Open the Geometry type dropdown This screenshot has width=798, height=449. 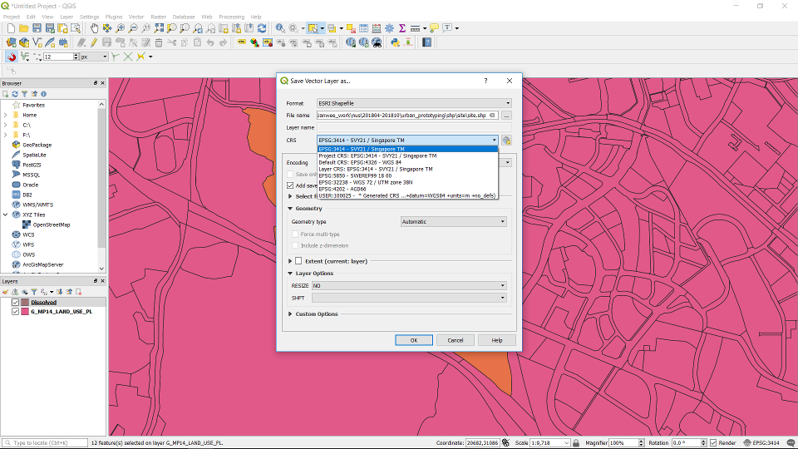[453, 222]
